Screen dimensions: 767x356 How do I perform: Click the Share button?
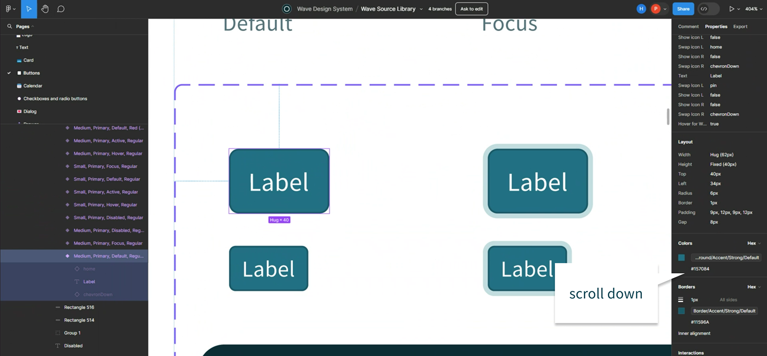tap(683, 9)
